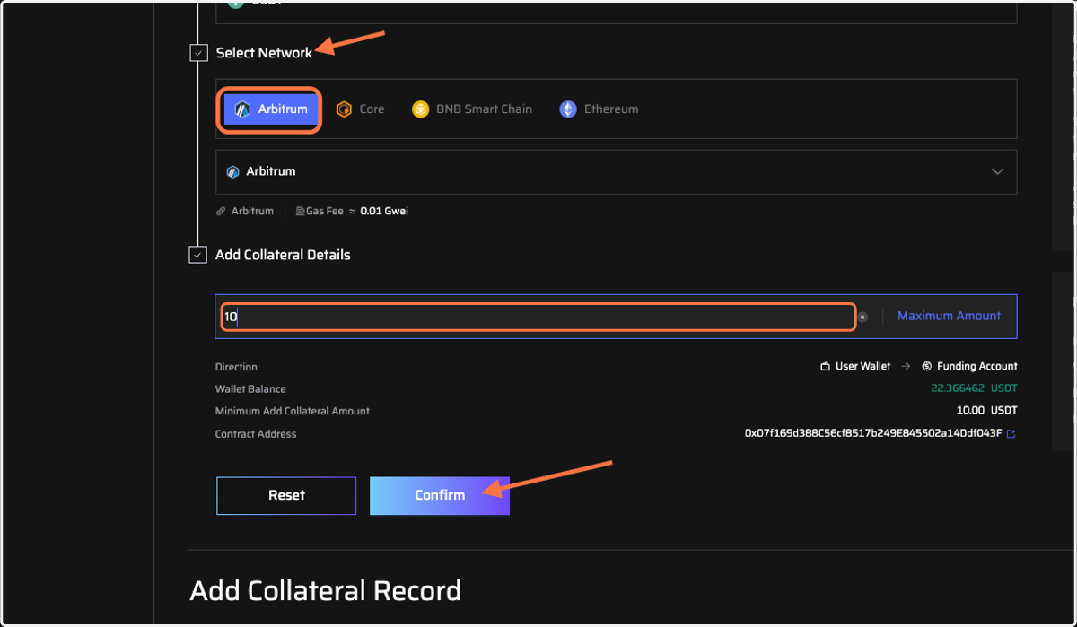The height and width of the screenshot is (627, 1077).
Task: Focus the collateral amount input field
Action: tap(538, 317)
